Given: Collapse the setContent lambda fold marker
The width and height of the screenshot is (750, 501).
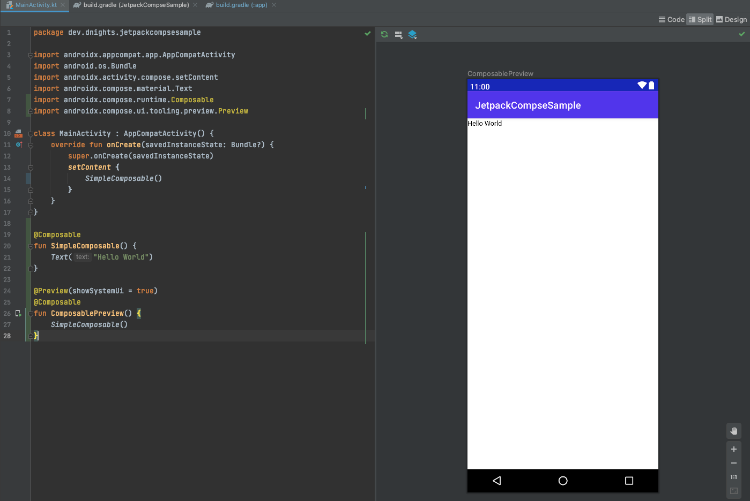Looking at the screenshot, I should [x=31, y=168].
